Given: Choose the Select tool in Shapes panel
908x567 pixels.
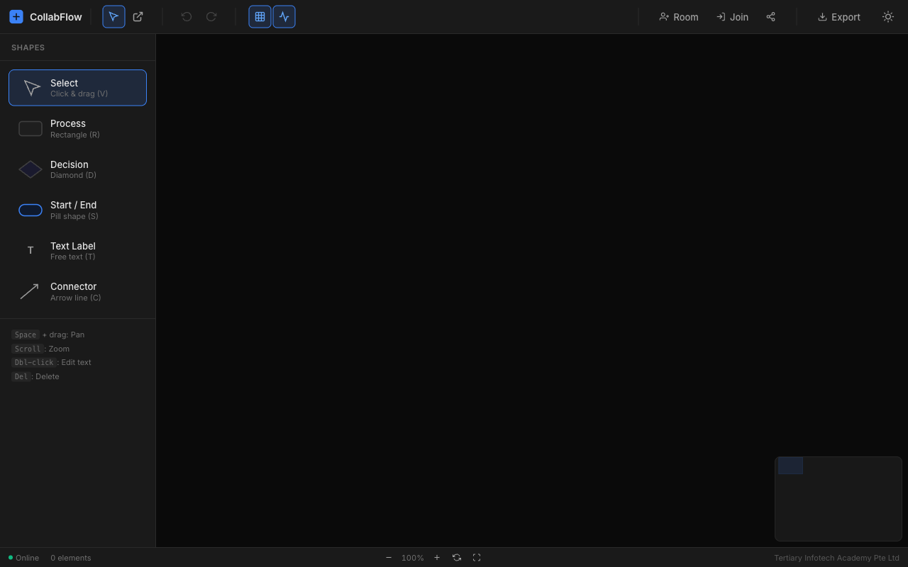Looking at the screenshot, I should (78, 88).
